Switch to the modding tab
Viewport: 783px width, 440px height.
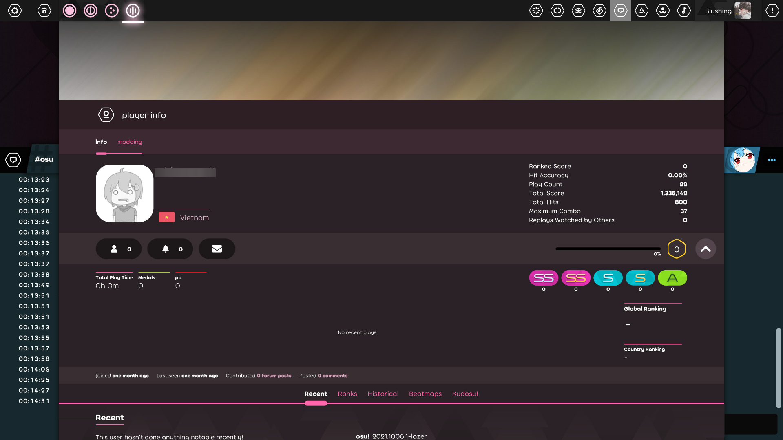click(129, 142)
